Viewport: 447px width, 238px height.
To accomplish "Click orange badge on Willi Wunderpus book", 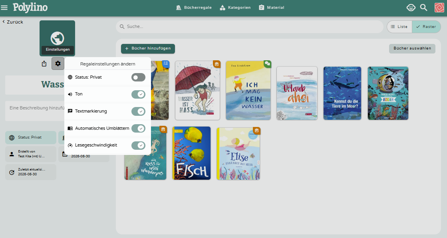I will pyautogui.click(x=163, y=129).
